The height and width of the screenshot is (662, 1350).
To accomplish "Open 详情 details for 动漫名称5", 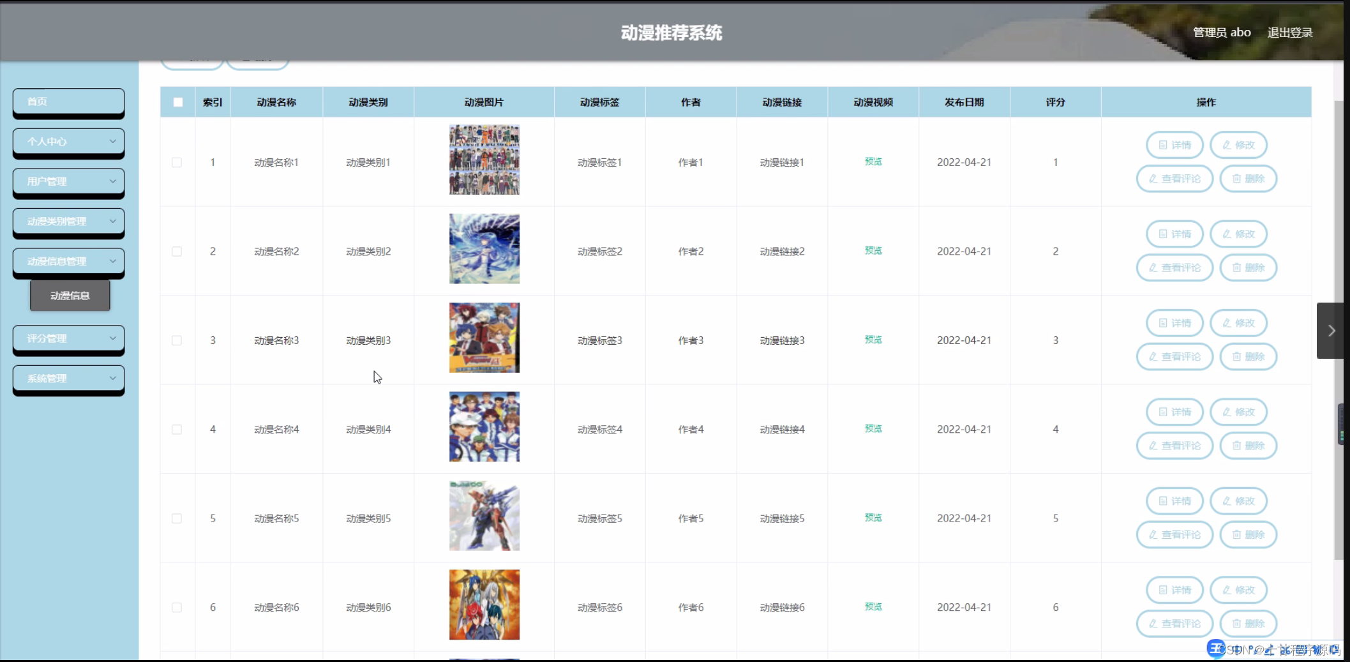I will click(1174, 501).
